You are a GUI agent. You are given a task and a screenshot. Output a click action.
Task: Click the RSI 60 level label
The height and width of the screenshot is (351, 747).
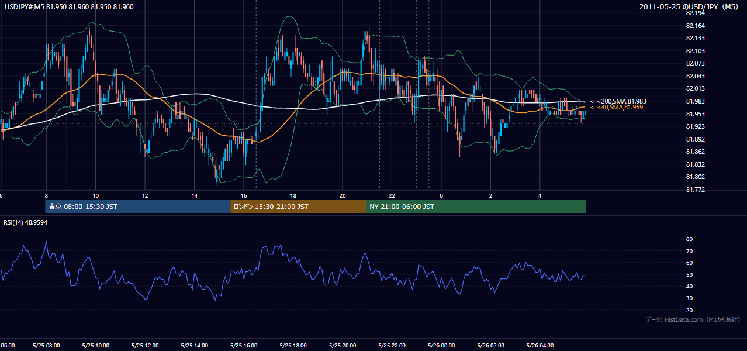coord(690,263)
